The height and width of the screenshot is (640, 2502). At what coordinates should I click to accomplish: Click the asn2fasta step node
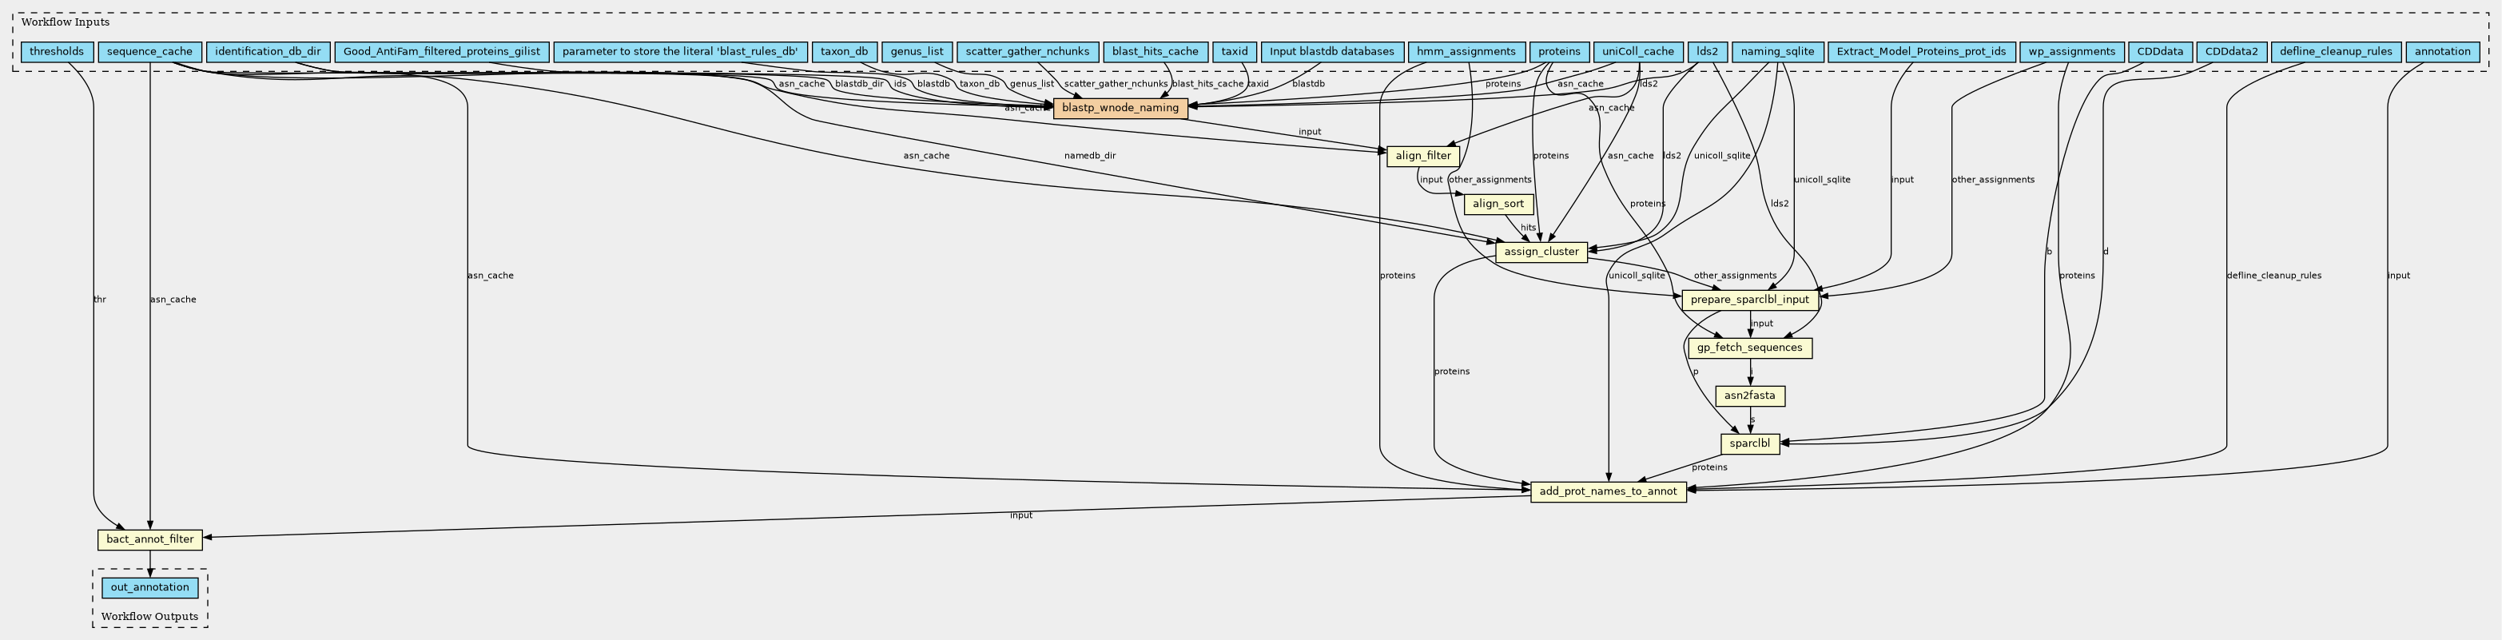click(x=1749, y=396)
